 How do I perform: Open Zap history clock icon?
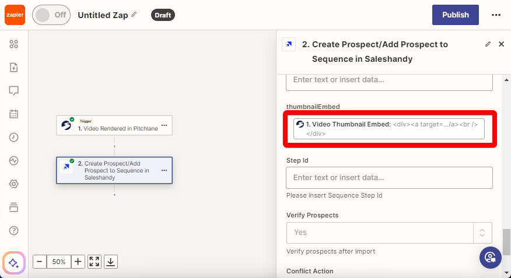[13, 138]
